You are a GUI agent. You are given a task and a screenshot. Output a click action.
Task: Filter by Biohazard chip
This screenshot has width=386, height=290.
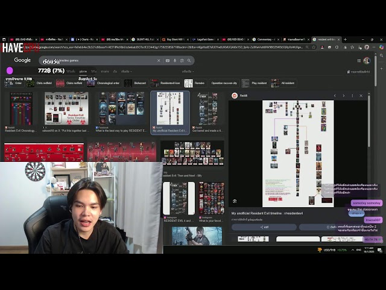point(136,83)
